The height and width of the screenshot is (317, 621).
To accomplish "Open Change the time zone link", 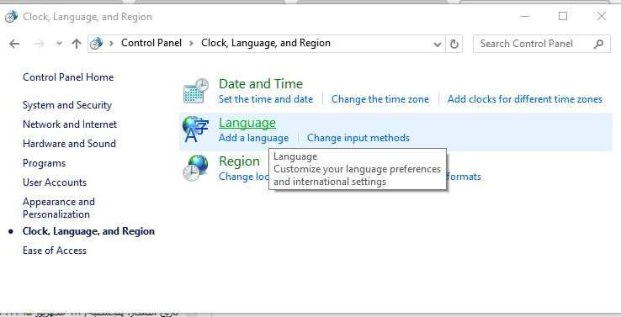I will pyautogui.click(x=380, y=99).
